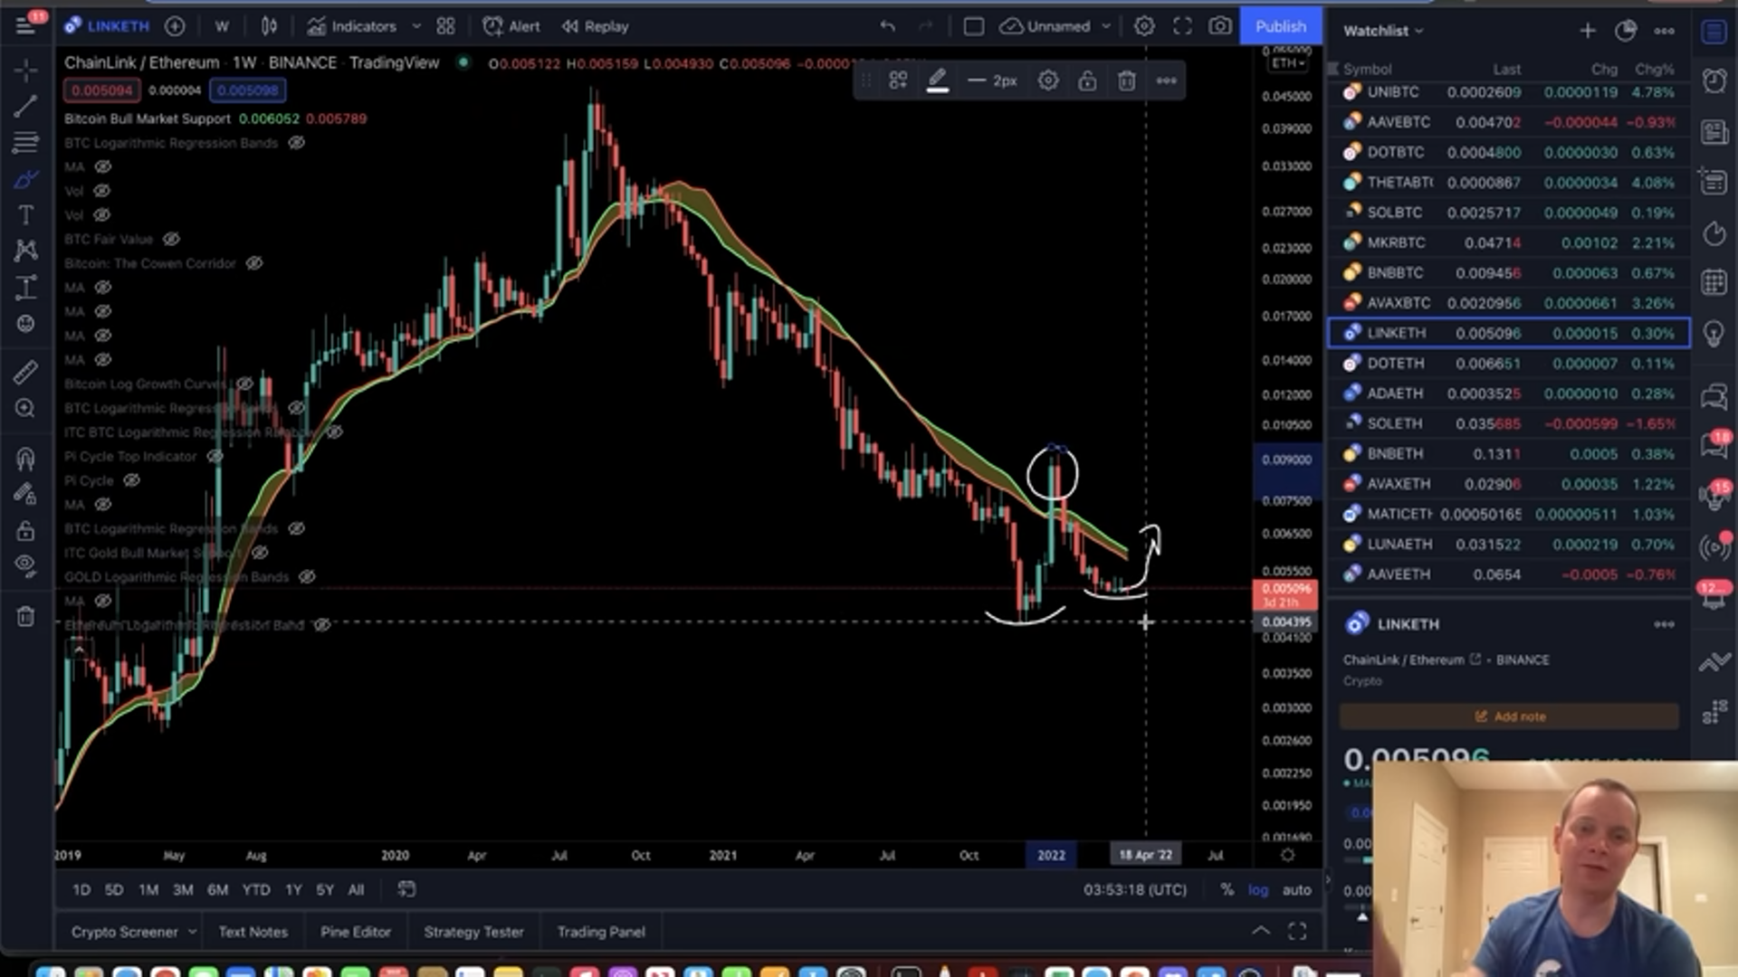This screenshot has width=1738, height=977.
Task: Open the Strategy Tester tab
Action: [x=473, y=932]
